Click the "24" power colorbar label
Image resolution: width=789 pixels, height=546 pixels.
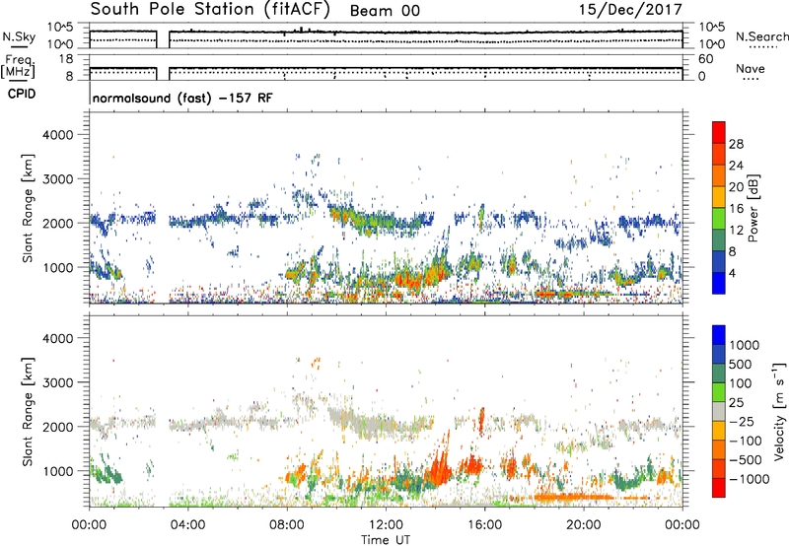point(736,166)
